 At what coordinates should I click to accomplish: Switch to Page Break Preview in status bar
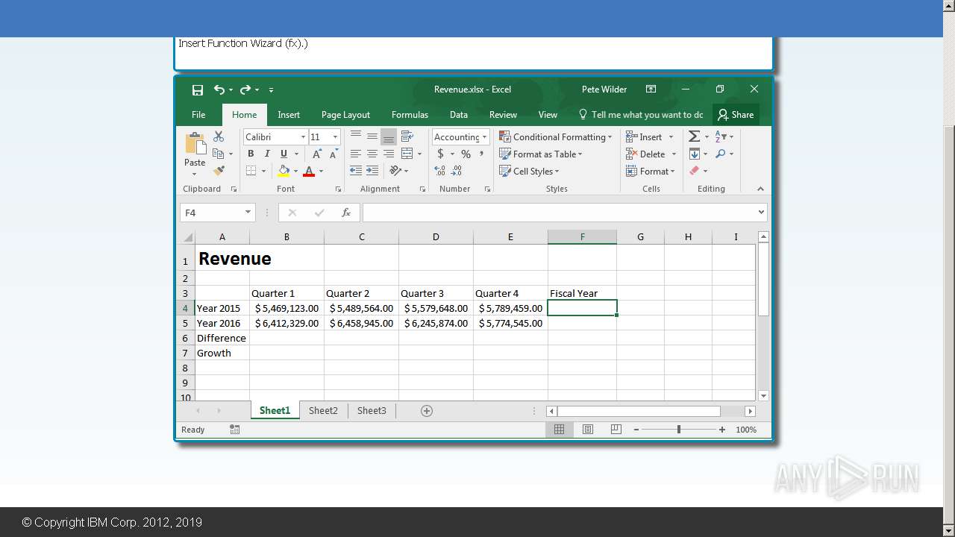click(x=616, y=430)
